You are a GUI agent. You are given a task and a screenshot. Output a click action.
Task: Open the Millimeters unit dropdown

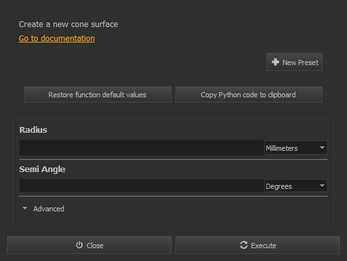(x=296, y=148)
